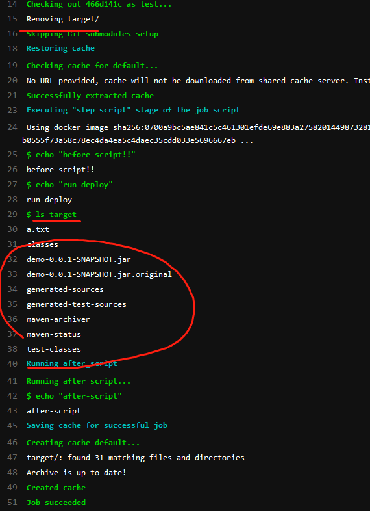Image resolution: width=370 pixels, height=511 pixels.
Task: Click the "Successfully extracted cache" line
Action: click(x=90, y=96)
